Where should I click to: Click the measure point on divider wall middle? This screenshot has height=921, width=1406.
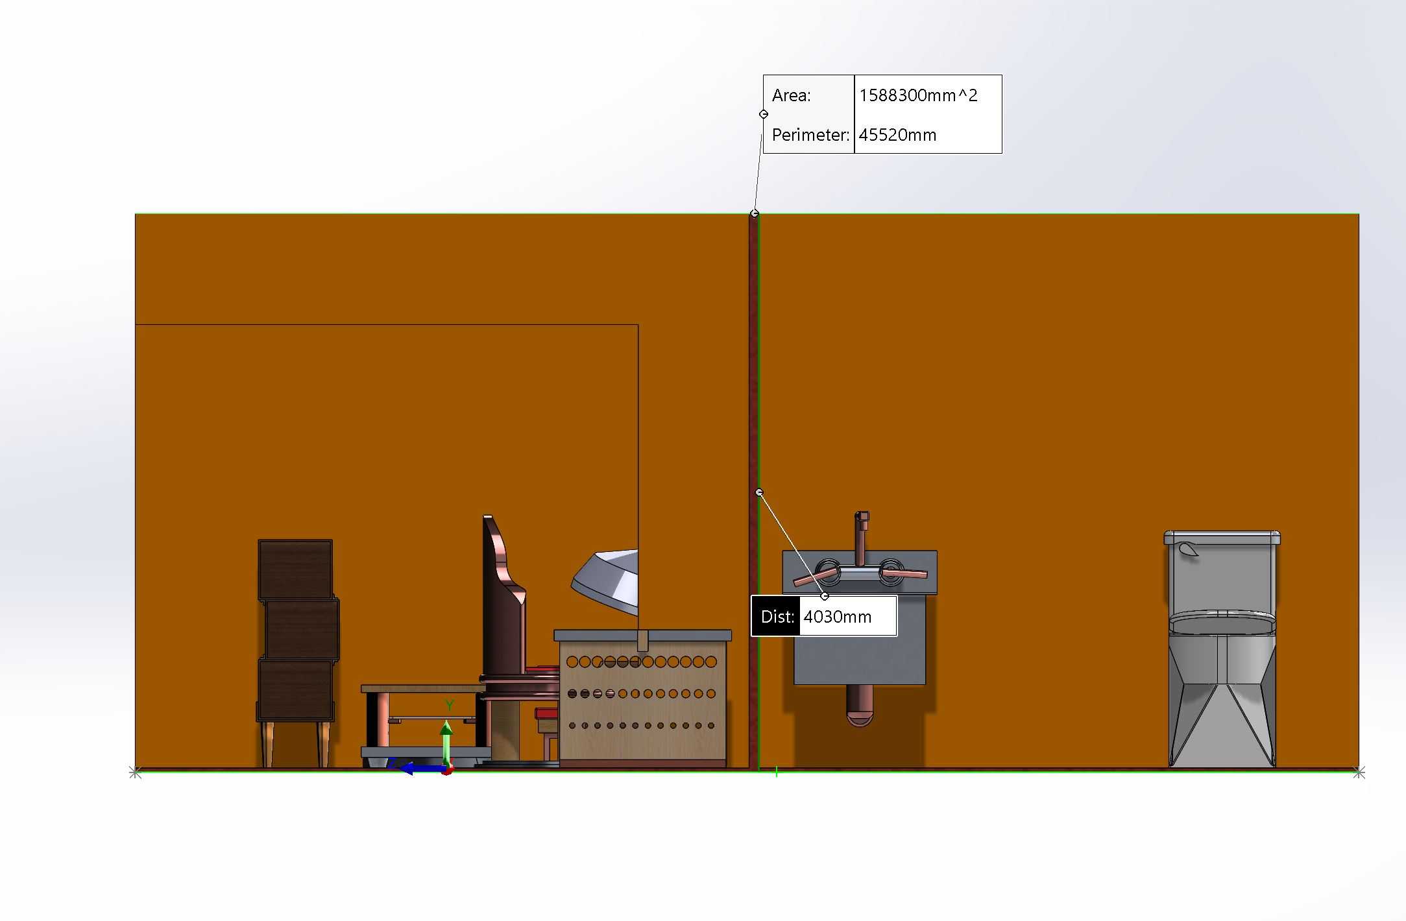[x=759, y=492]
